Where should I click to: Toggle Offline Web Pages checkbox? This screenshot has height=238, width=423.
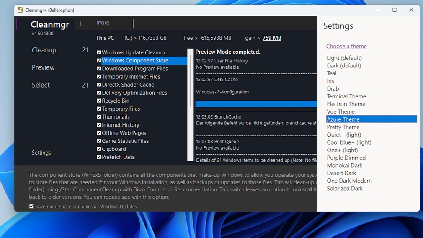coord(99,133)
